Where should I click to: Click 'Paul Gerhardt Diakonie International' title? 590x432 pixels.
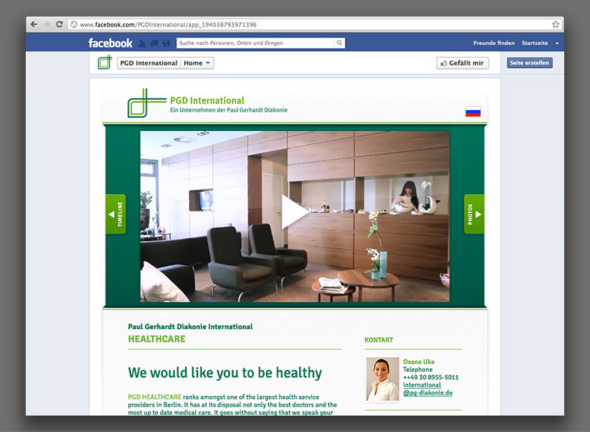coord(190,327)
